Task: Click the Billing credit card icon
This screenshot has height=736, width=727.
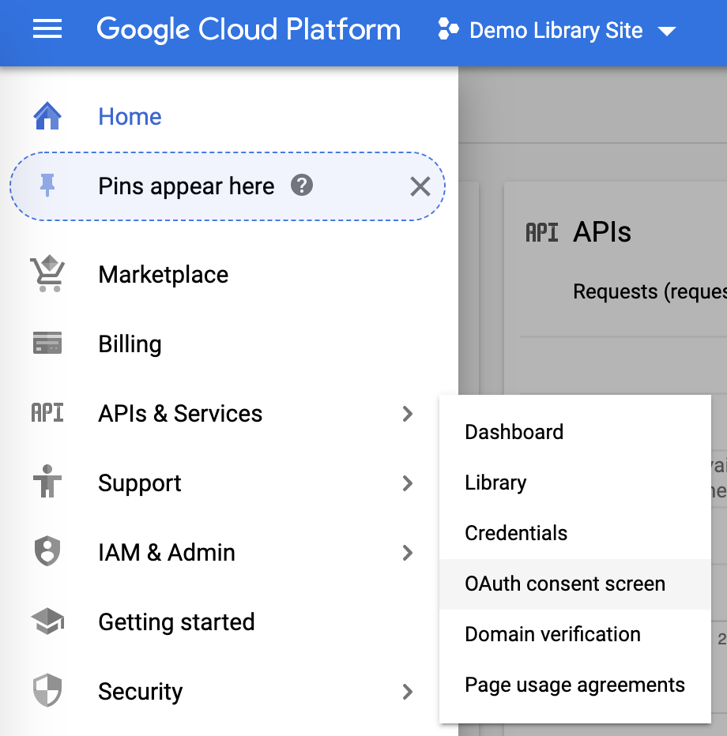Action: tap(47, 343)
